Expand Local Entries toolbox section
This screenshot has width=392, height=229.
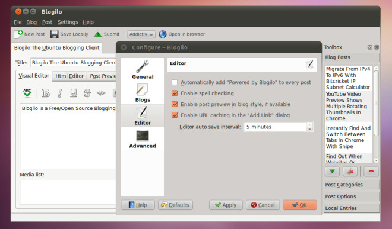(351, 208)
